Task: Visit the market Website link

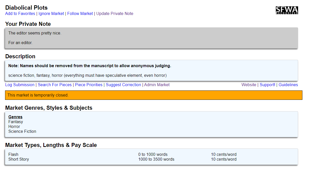Action: tap(249, 85)
